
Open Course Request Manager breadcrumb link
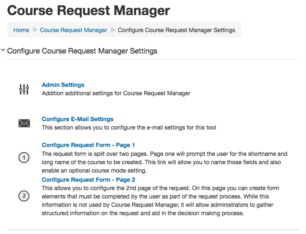[74, 30]
